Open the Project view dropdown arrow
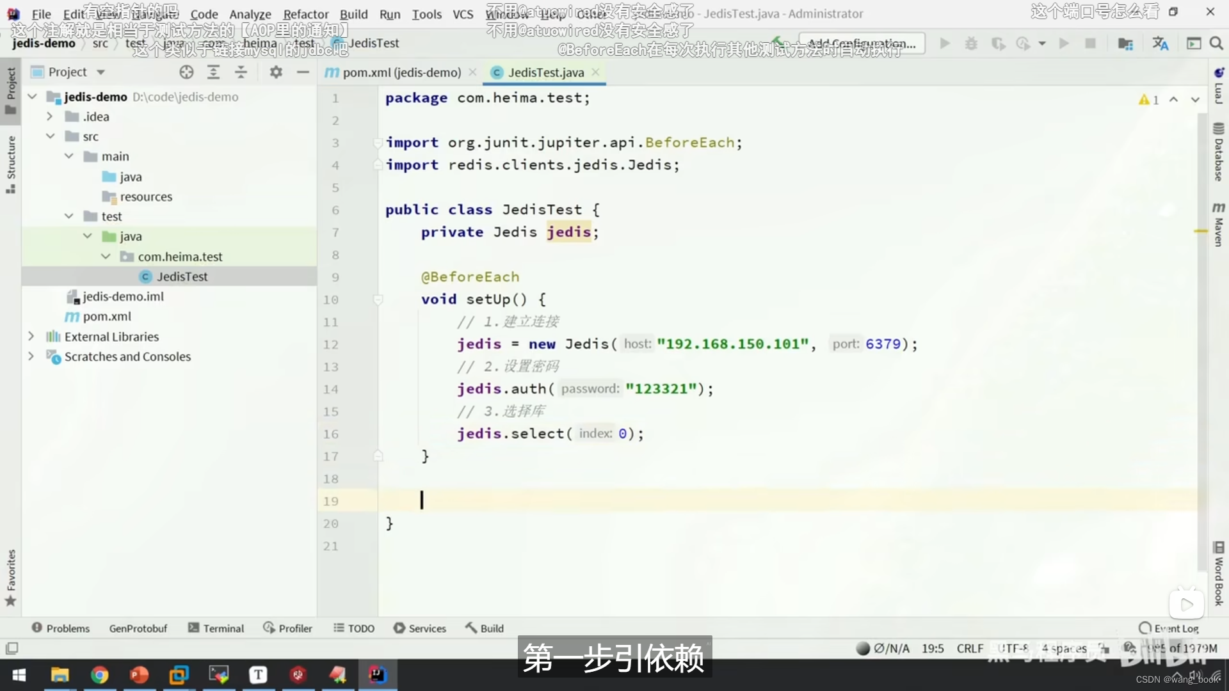The height and width of the screenshot is (691, 1229). tap(100, 72)
